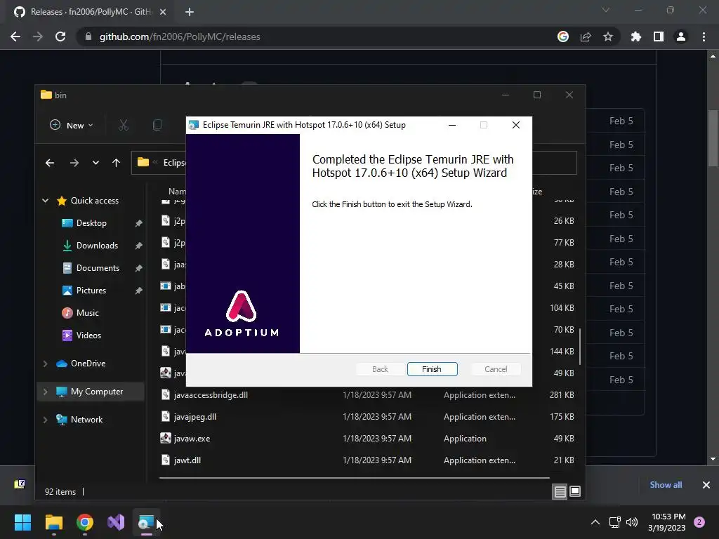Viewport: 719px width, 539px height.
Task: Select javaw.exe application file
Action: [192, 439]
